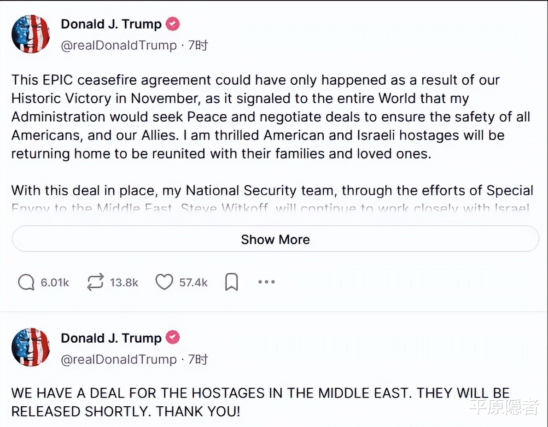Open the @realDonaldTrump handle on the ceasefire post

(x=119, y=46)
